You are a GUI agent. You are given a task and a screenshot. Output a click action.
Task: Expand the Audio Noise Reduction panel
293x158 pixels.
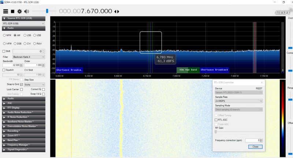click(x=23, y=112)
